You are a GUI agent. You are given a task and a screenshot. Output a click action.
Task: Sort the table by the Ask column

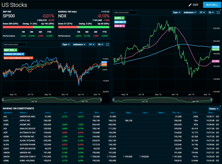[113, 113]
